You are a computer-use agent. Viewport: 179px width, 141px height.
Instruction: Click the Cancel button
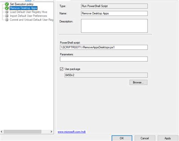point(145,138)
